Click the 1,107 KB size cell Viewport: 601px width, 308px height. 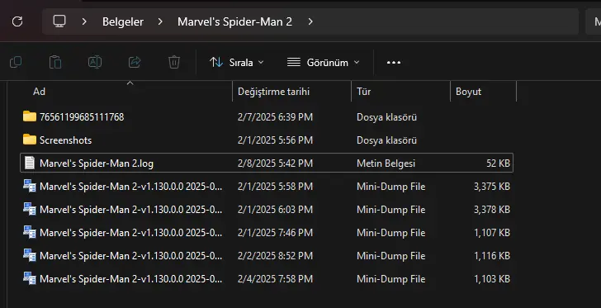492,233
